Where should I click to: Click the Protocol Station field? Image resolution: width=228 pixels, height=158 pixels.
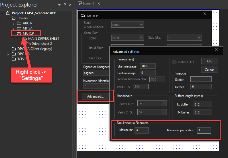pyautogui.click(x=201, y=79)
